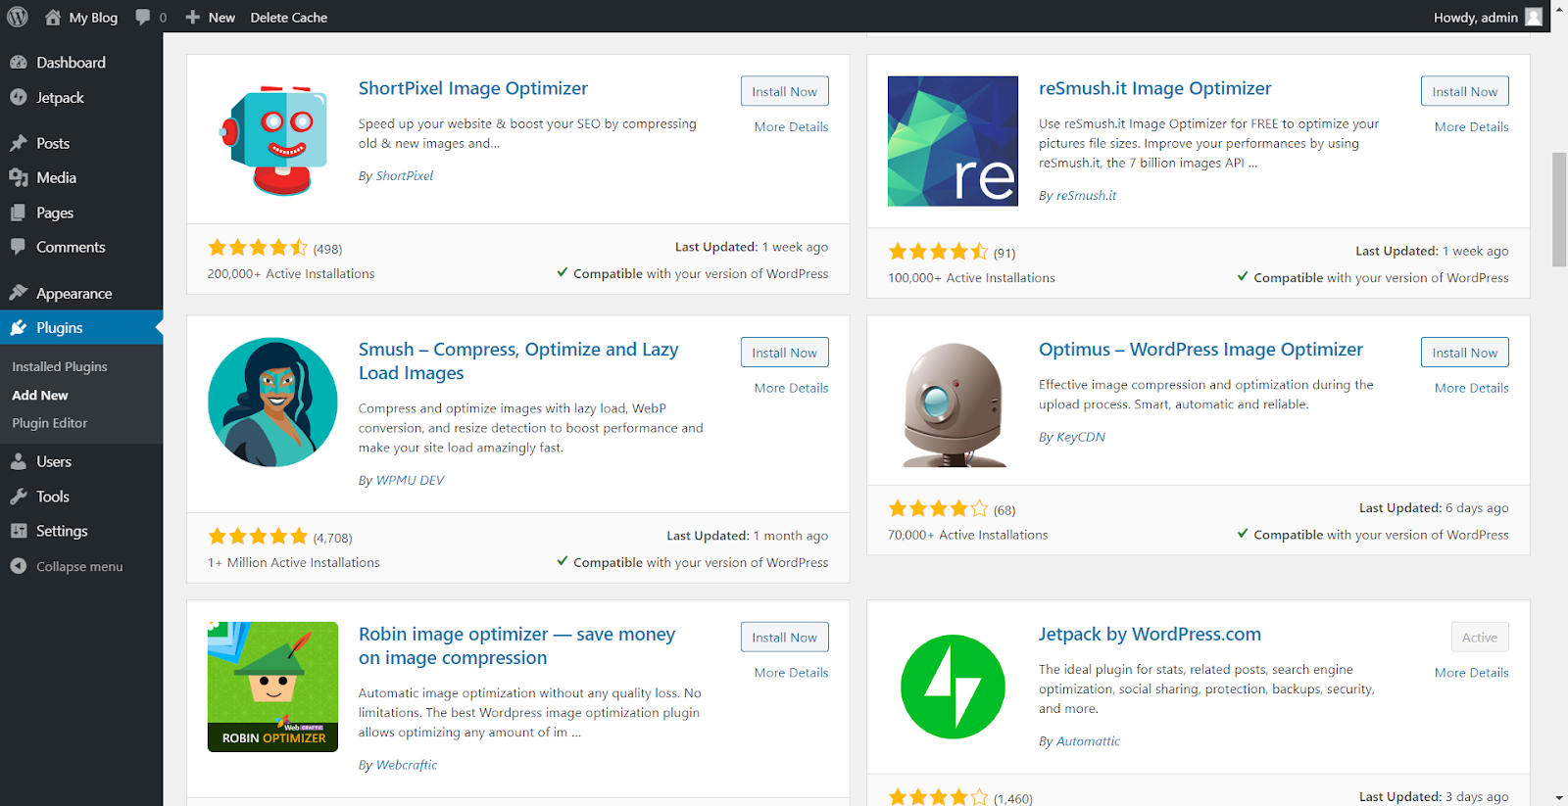This screenshot has width=1568, height=806.
Task: Open the comments bubble icon in admin bar
Action: [x=143, y=17]
